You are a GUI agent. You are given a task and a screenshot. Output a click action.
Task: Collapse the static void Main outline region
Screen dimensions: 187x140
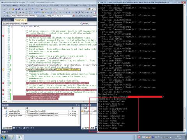[12, 26]
